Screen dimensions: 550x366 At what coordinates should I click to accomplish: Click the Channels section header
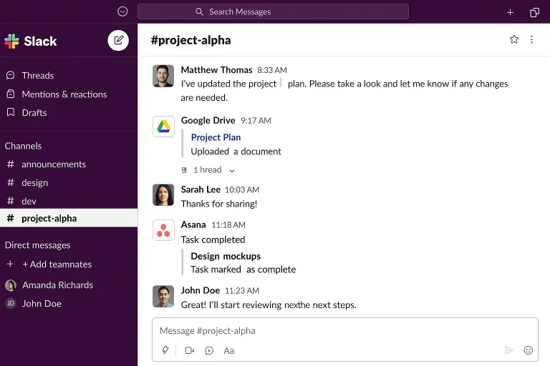point(23,146)
